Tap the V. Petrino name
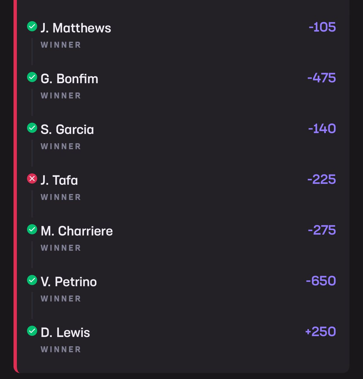363x379 pixels. point(69,282)
